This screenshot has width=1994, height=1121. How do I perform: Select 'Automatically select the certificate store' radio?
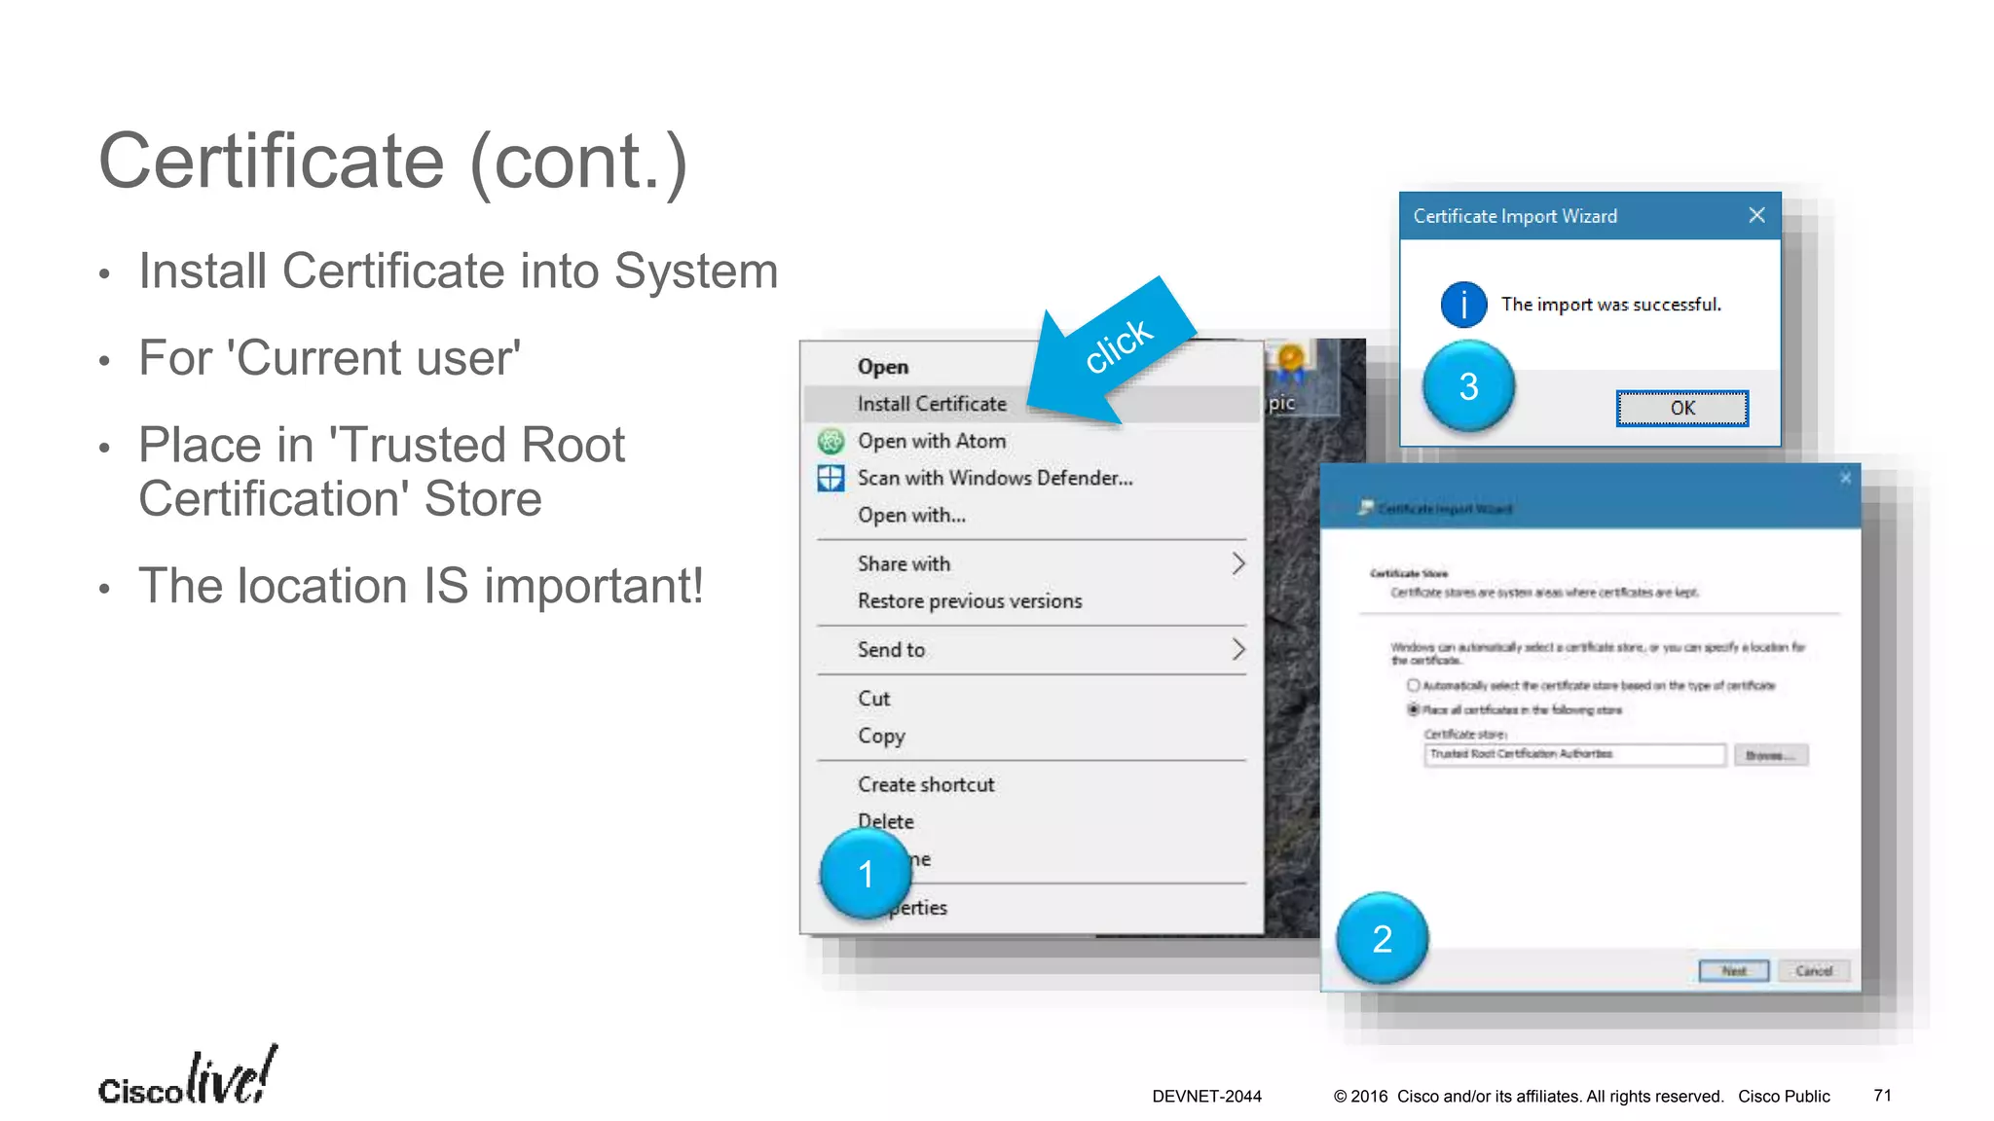click(x=1413, y=686)
